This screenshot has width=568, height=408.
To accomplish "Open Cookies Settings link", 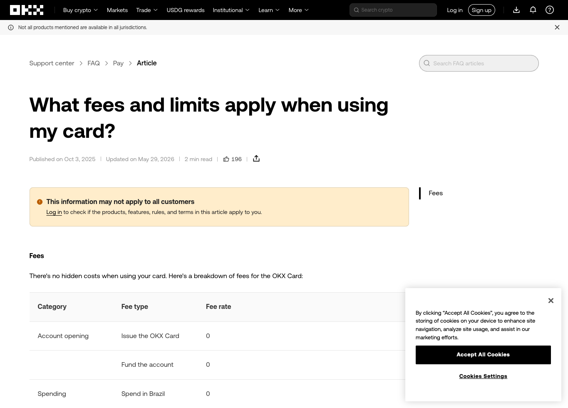I will 483,376.
